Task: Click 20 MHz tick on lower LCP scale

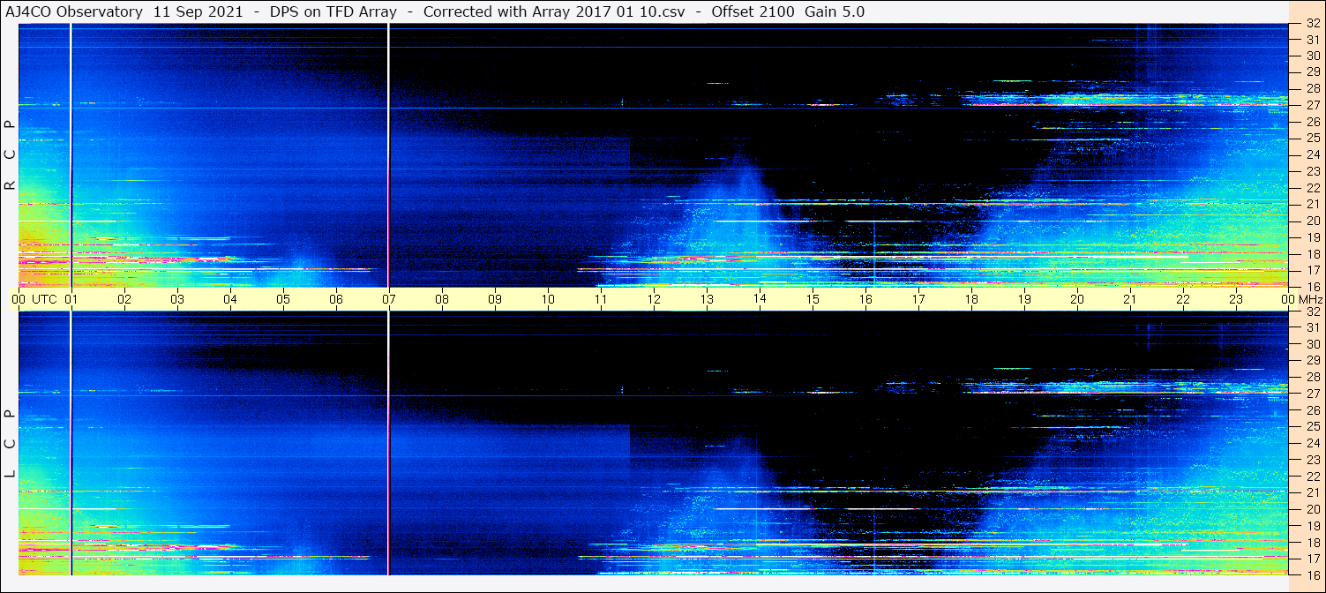Action: pyautogui.click(x=1312, y=509)
